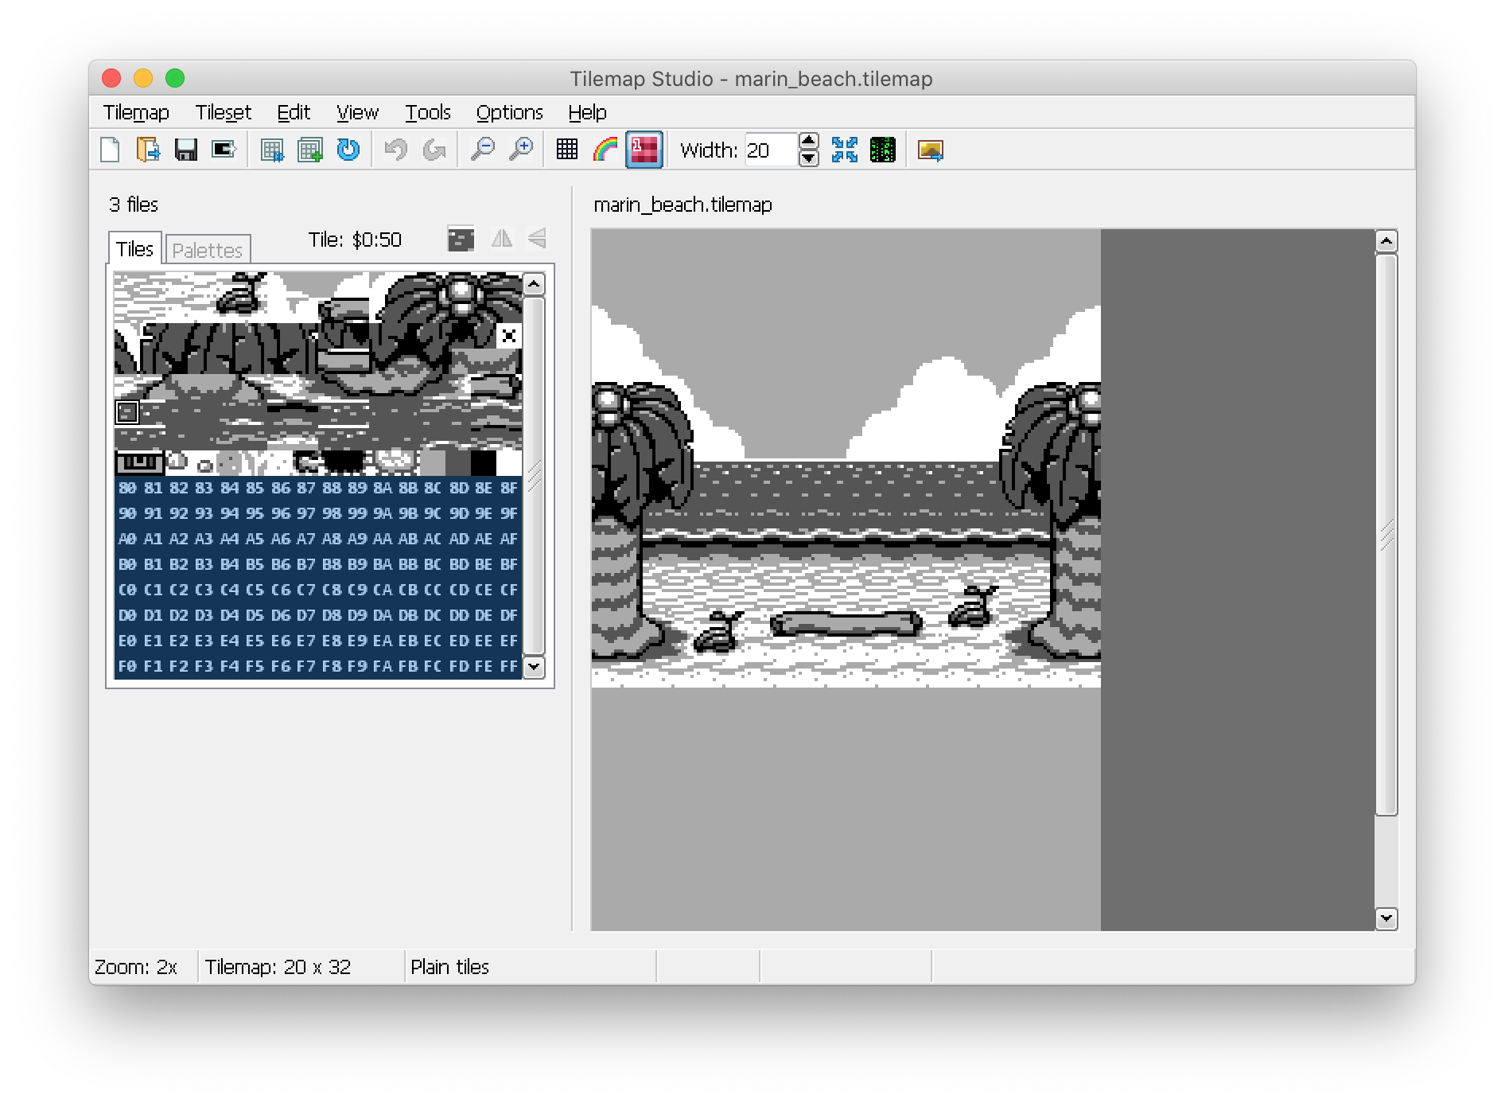The height and width of the screenshot is (1103, 1505).
Task: Open the View menu
Action: click(357, 112)
